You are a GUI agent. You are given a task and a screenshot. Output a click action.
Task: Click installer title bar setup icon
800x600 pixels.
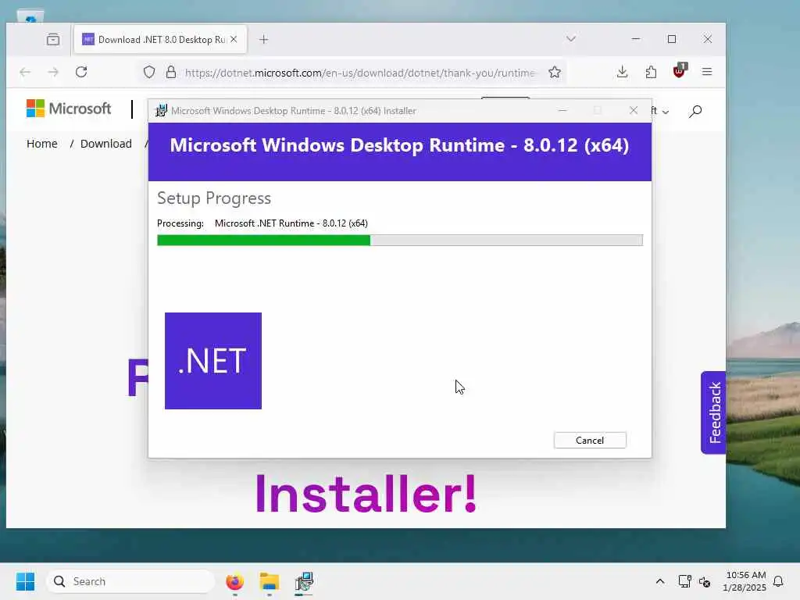pos(161,111)
